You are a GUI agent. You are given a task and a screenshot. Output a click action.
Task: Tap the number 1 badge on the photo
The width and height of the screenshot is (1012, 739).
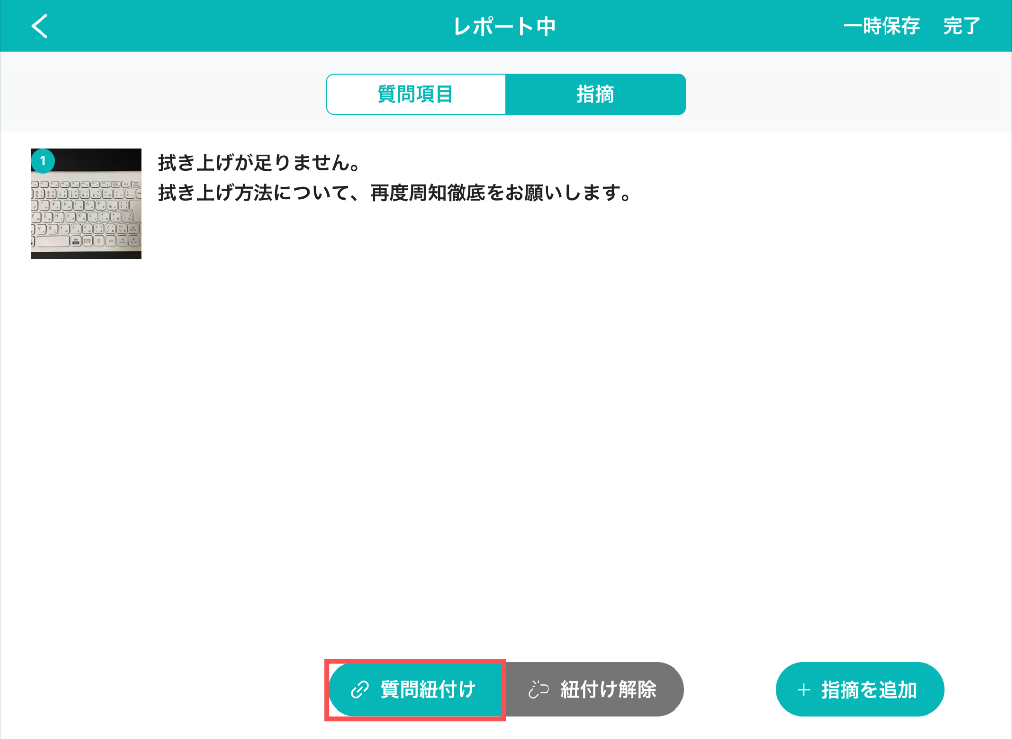[x=43, y=161]
